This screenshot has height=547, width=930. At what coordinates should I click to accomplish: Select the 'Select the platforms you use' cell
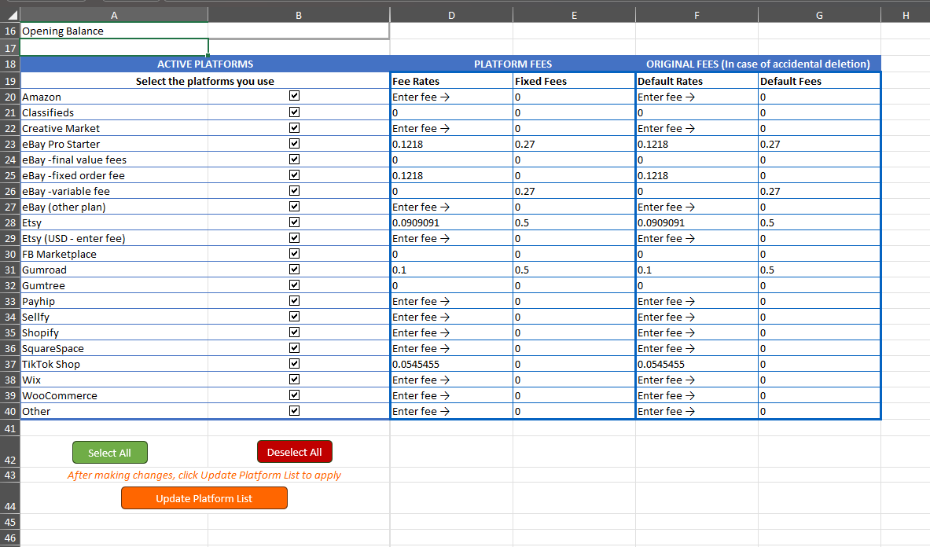[x=204, y=81]
